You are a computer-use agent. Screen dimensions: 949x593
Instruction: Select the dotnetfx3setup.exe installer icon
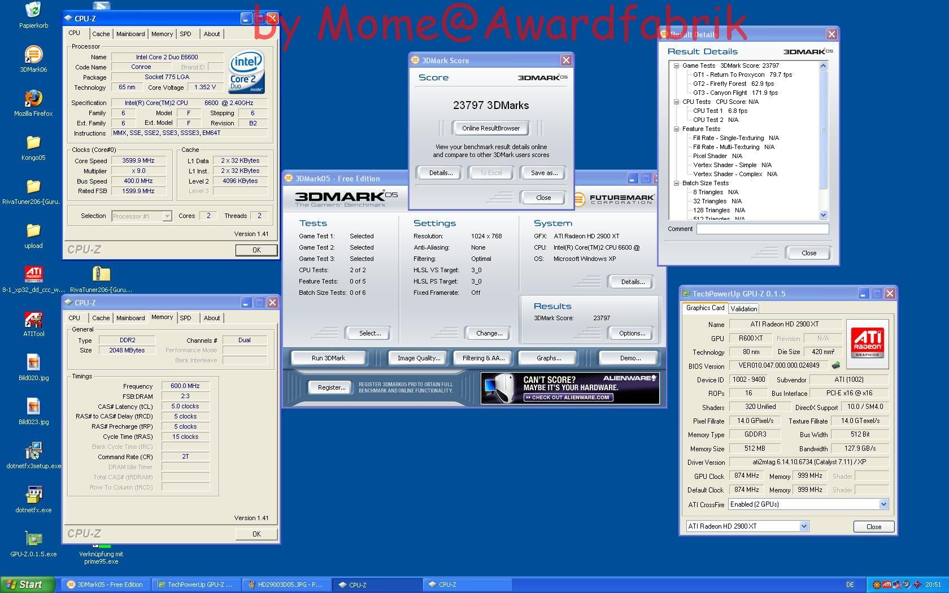pos(33,451)
